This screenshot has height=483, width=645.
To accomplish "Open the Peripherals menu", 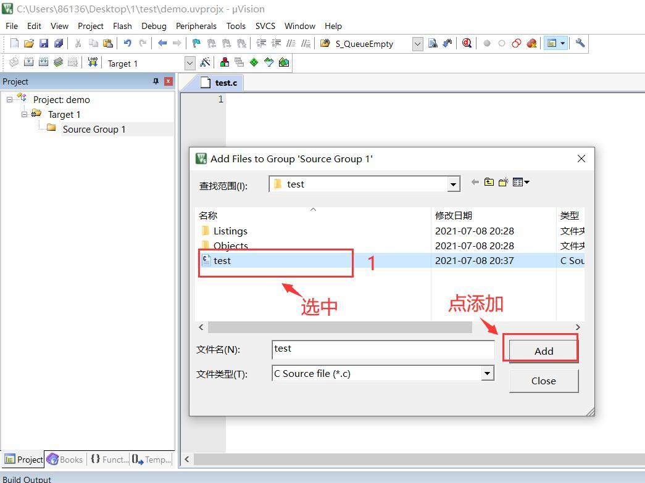I will click(x=196, y=26).
